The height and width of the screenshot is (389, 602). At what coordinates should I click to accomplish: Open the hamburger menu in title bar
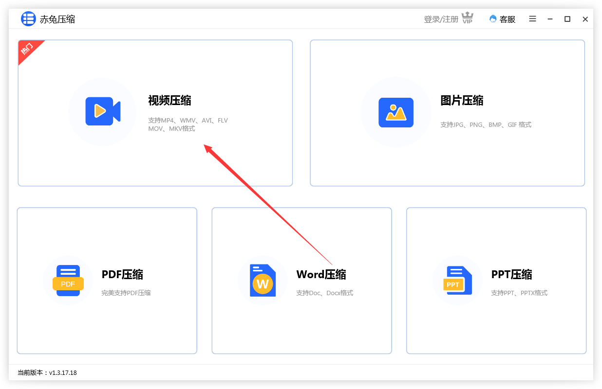point(533,19)
